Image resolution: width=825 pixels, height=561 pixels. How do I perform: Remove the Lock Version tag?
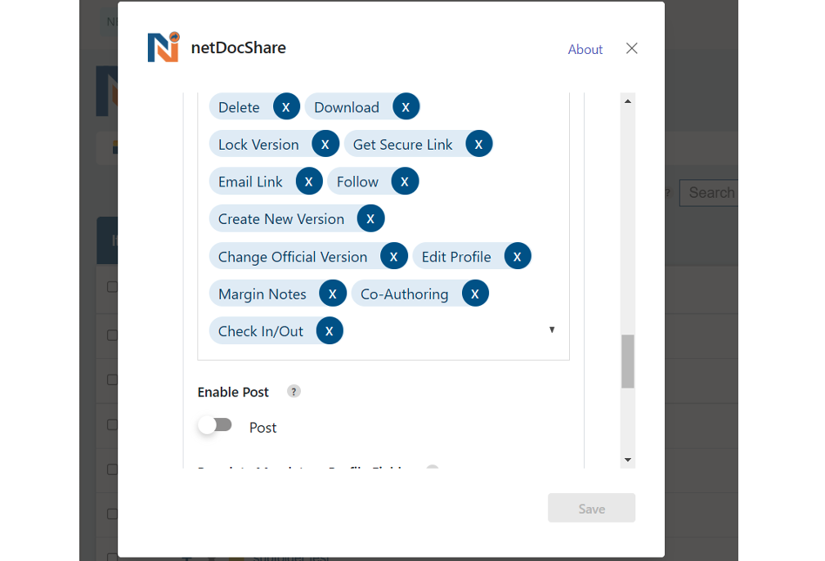(x=325, y=144)
